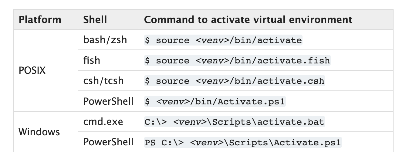Click the fish shell cell
This screenshot has height=159, width=406.
click(x=92, y=60)
